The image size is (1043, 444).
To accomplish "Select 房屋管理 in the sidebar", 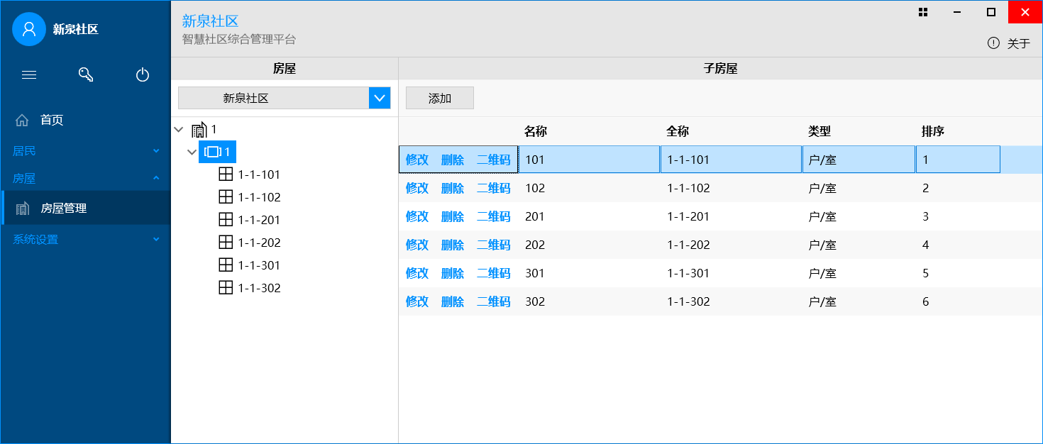I will coord(64,209).
